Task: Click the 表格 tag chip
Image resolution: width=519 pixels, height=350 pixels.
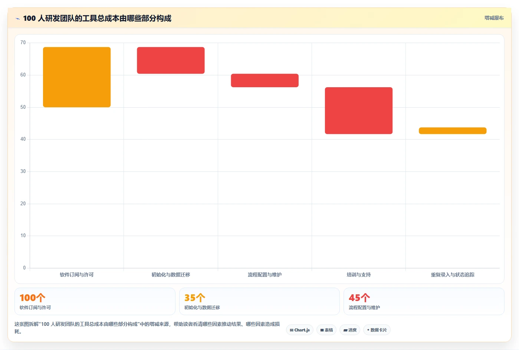Action: (326, 330)
